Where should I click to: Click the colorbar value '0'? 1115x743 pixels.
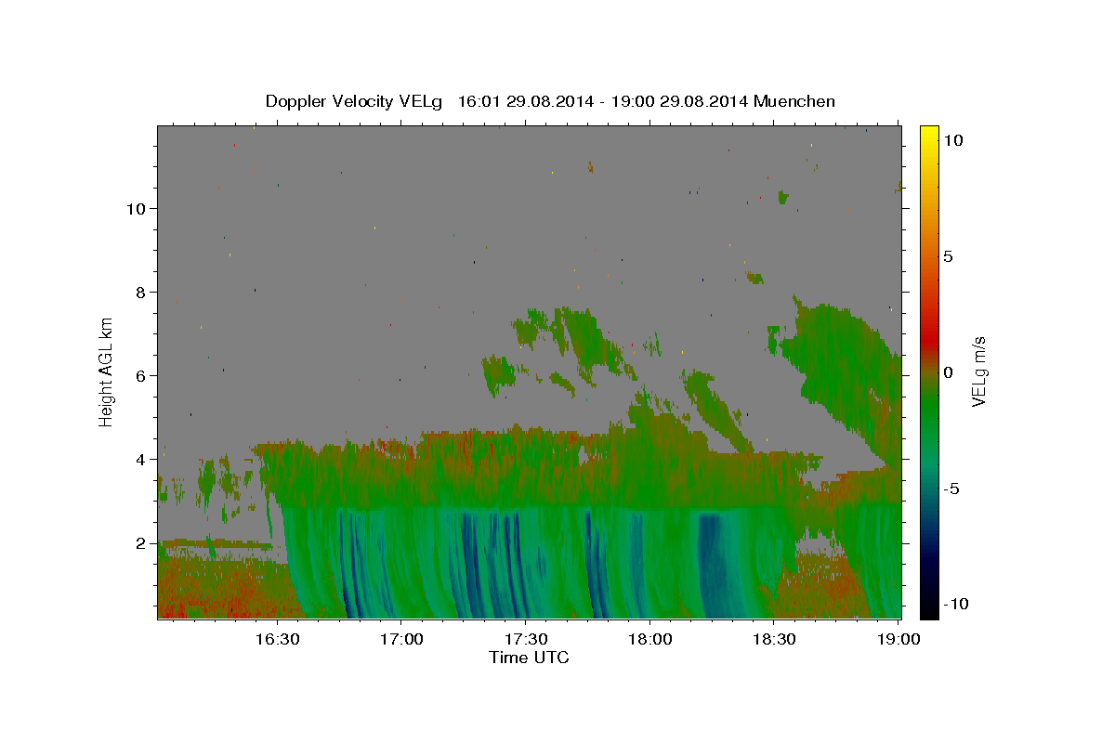click(948, 372)
